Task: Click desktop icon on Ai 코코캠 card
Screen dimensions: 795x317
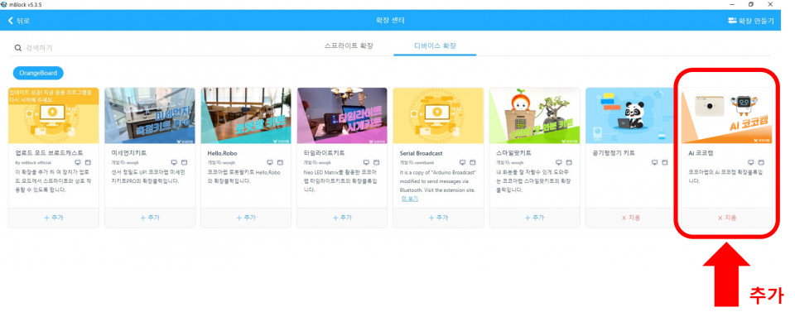Action: click(751, 162)
